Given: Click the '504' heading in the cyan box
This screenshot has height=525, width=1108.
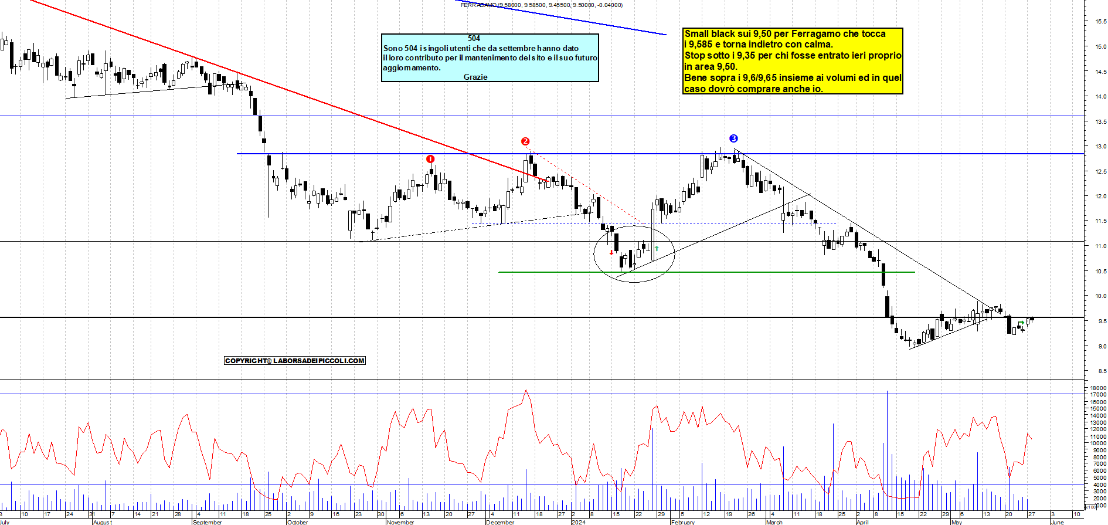Looking at the screenshot, I should coord(474,39).
